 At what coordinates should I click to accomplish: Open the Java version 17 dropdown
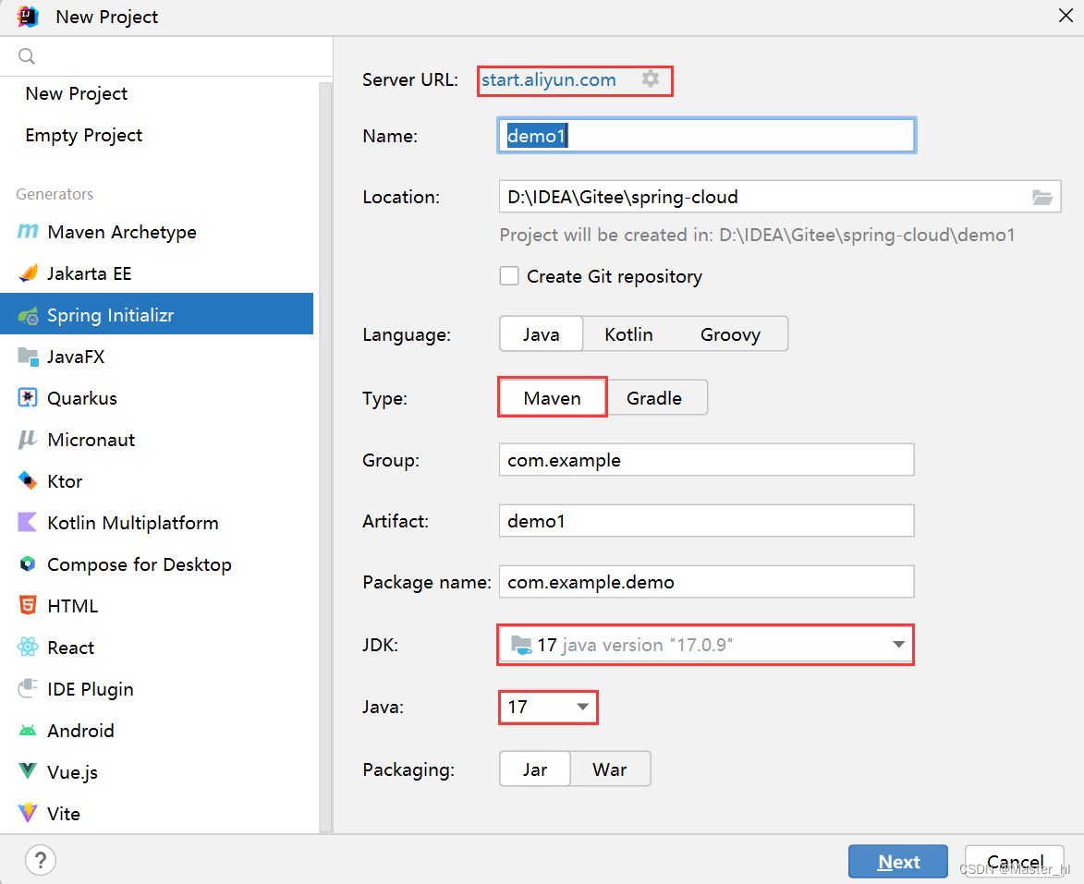tap(548, 707)
